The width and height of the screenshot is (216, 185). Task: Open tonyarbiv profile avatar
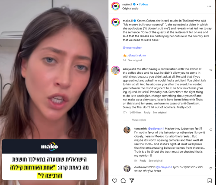tap(127, 130)
